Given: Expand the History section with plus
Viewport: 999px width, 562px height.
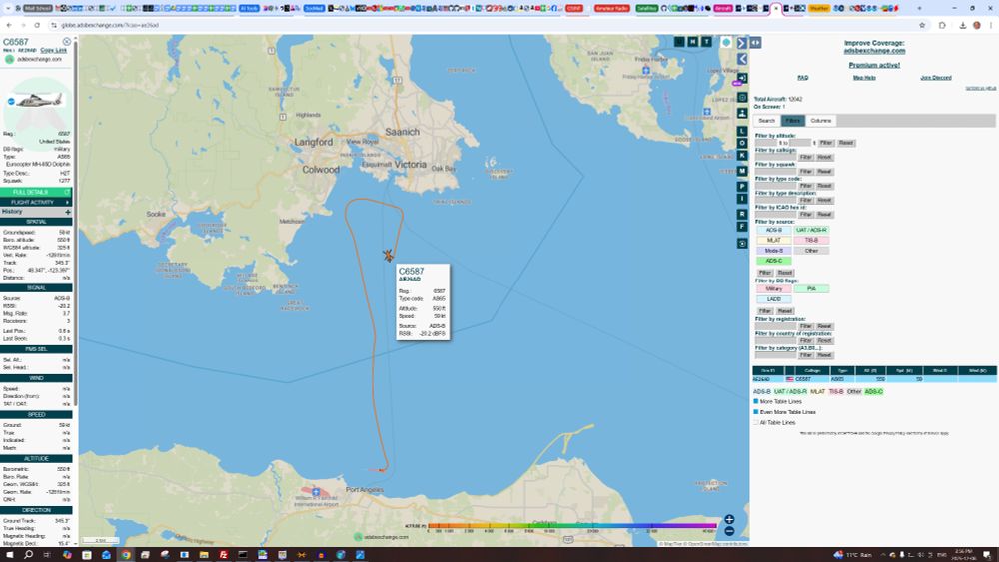Looking at the screenshot, I should pyautogui.click(x=68, y=212).
